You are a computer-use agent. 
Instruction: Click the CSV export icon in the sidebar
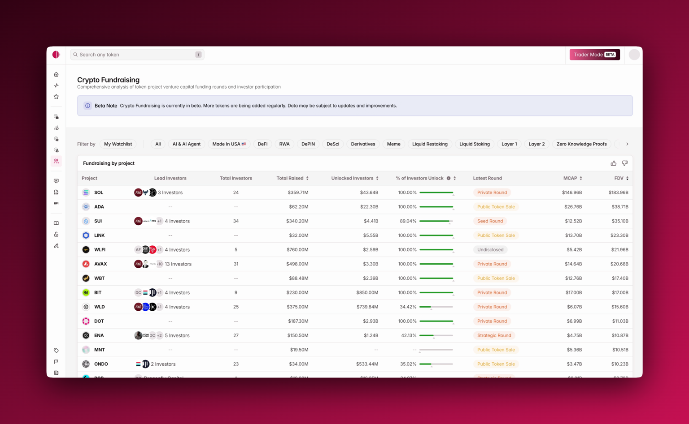56,192
